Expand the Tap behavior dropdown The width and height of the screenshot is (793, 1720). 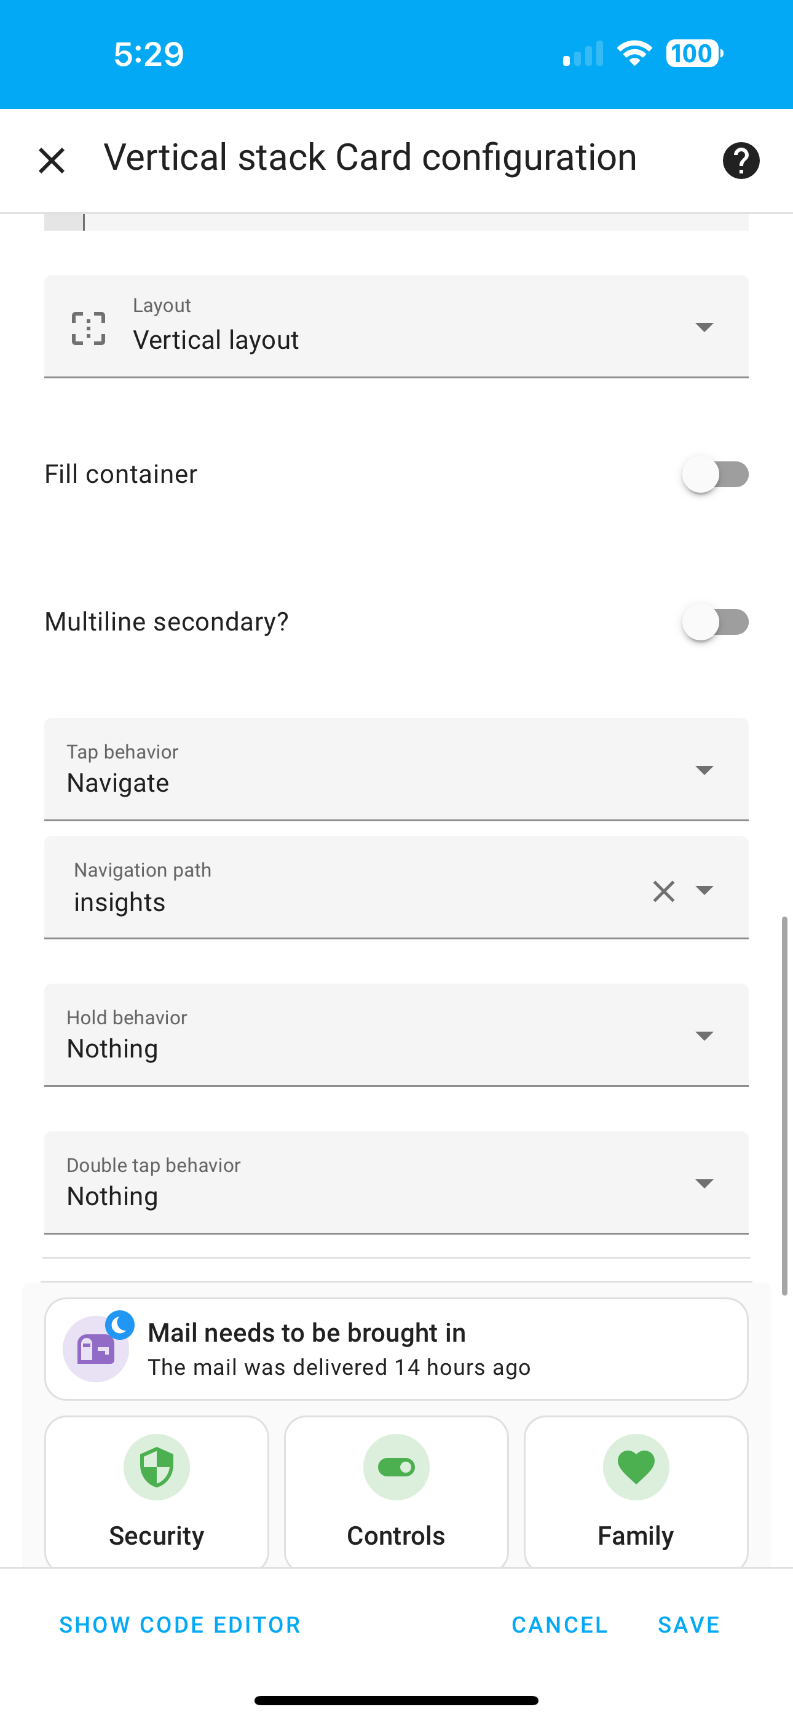click(396, 769)
